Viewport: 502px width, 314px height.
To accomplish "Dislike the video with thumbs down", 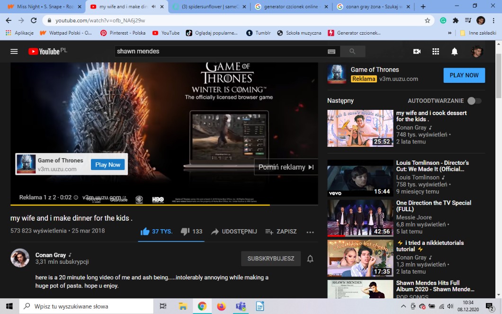I will coord(185,232).
